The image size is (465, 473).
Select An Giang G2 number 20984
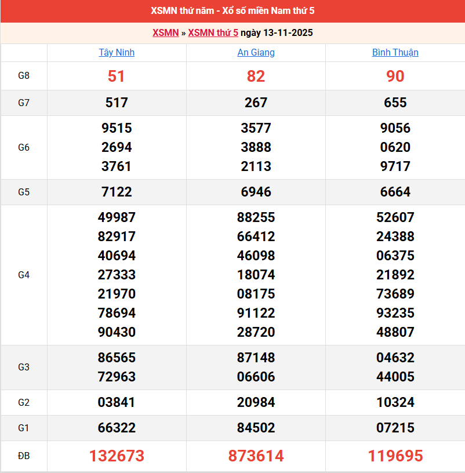point(256,402)
